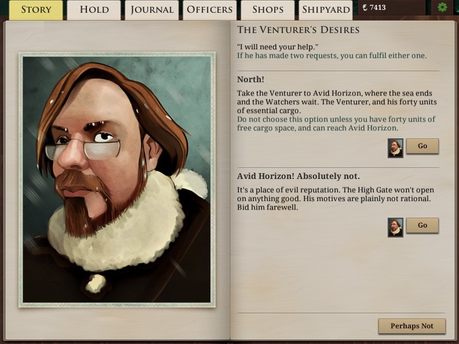Image resolution: width=459 pixels, height=344 pixels.
Task: Click the "I will need your help." quote
Action: click(x=278, y=47)
